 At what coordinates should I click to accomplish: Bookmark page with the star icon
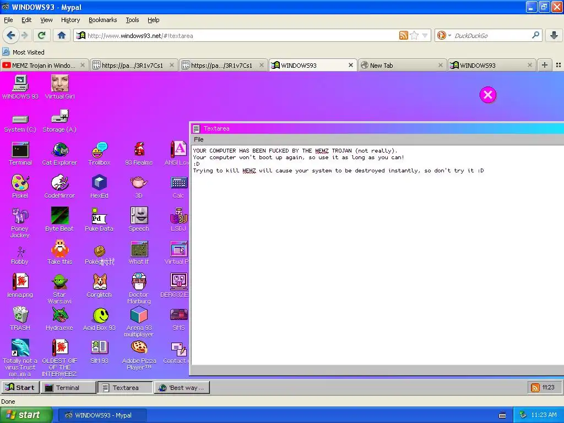[414, 35]
